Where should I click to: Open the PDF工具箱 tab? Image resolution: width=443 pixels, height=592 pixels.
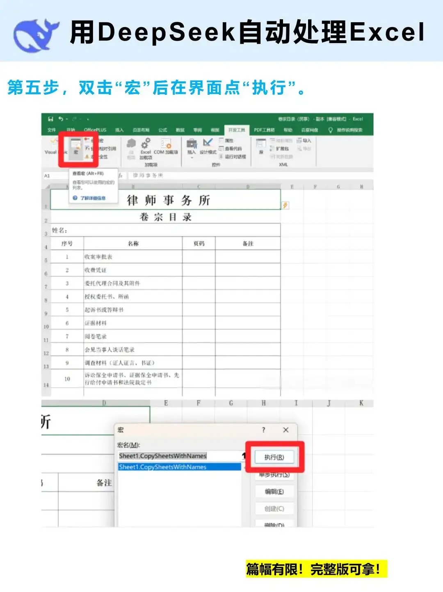(x=264, y=129)
